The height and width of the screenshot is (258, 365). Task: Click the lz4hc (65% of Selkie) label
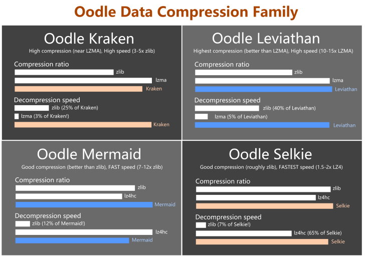318,233
